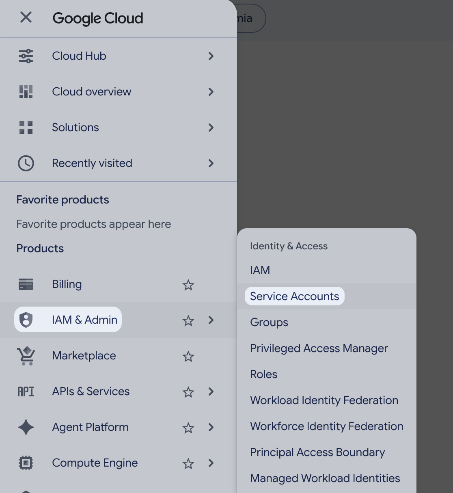Click the IAM & Admin shield icon
This screenshot has height=493, width=453.
(x=26, y=320)
